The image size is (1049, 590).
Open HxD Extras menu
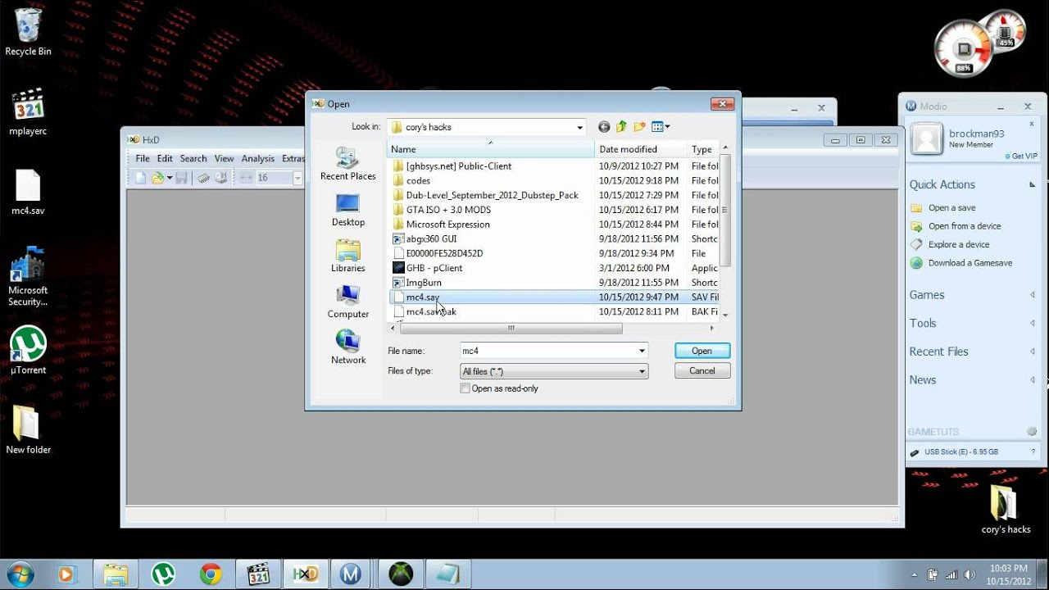293,159
